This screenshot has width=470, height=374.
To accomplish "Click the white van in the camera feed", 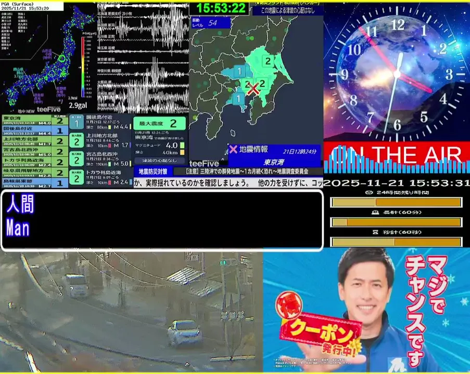I will pos(77,286).
